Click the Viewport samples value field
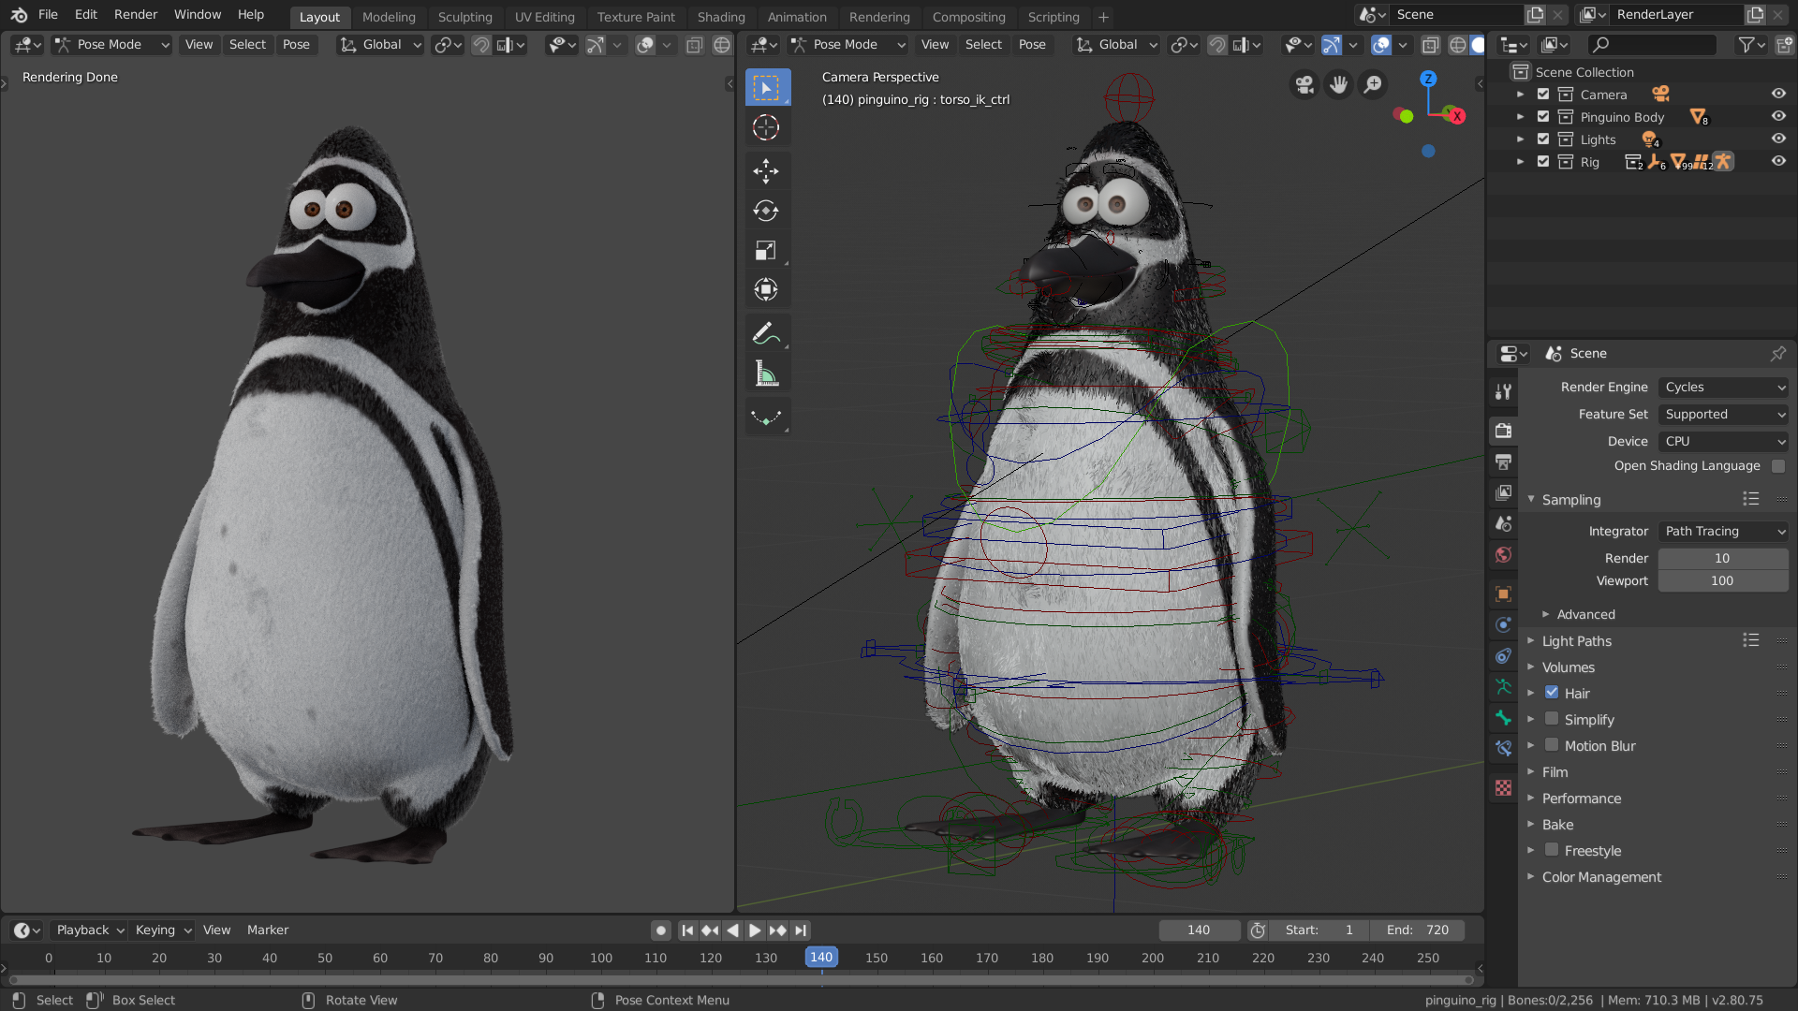 [x=1722, y=580]
